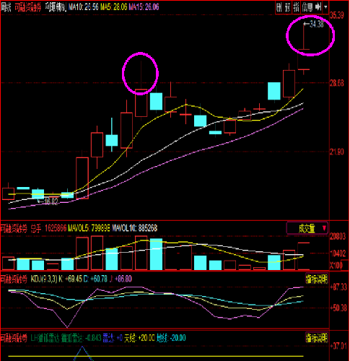Image resolution: width=350 pixels, height=361 pixels.
Task: Select the tallest cyan volume bar
Action: tap(156, 254)
